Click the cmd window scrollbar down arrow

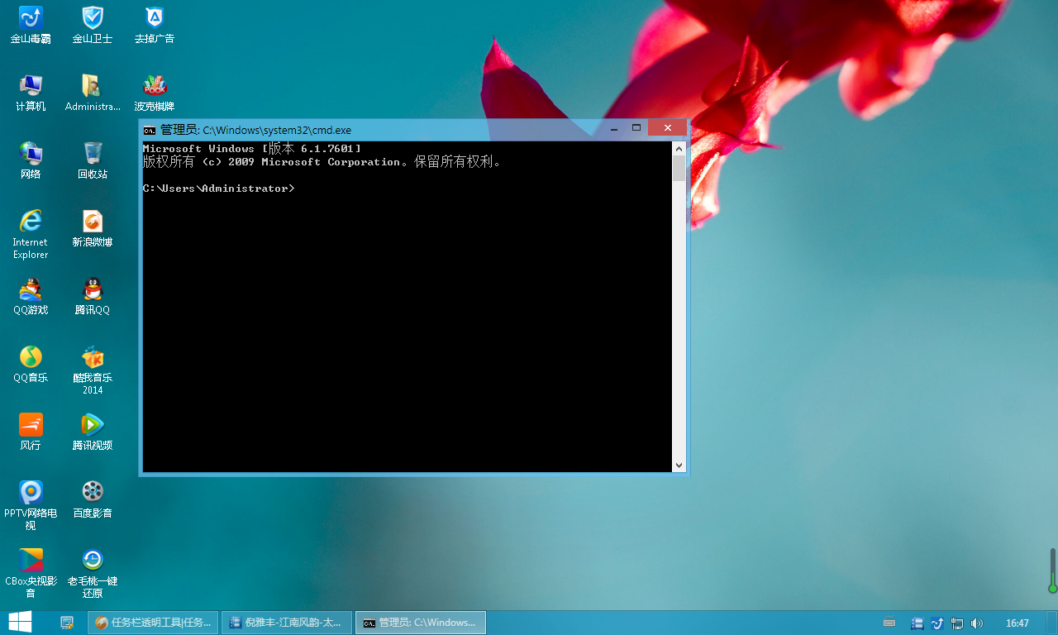[679, 466]
